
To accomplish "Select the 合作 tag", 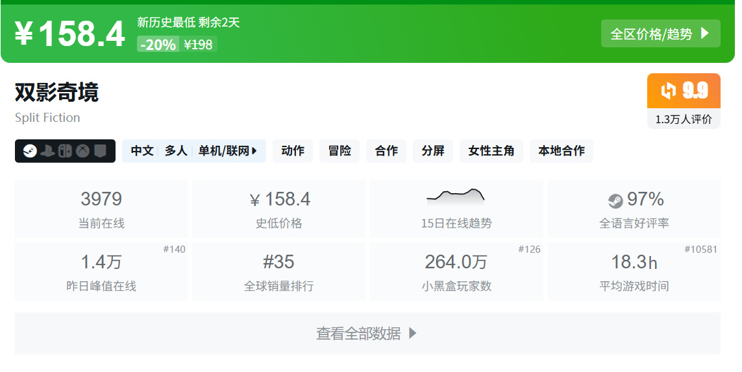I will [386, 151].
